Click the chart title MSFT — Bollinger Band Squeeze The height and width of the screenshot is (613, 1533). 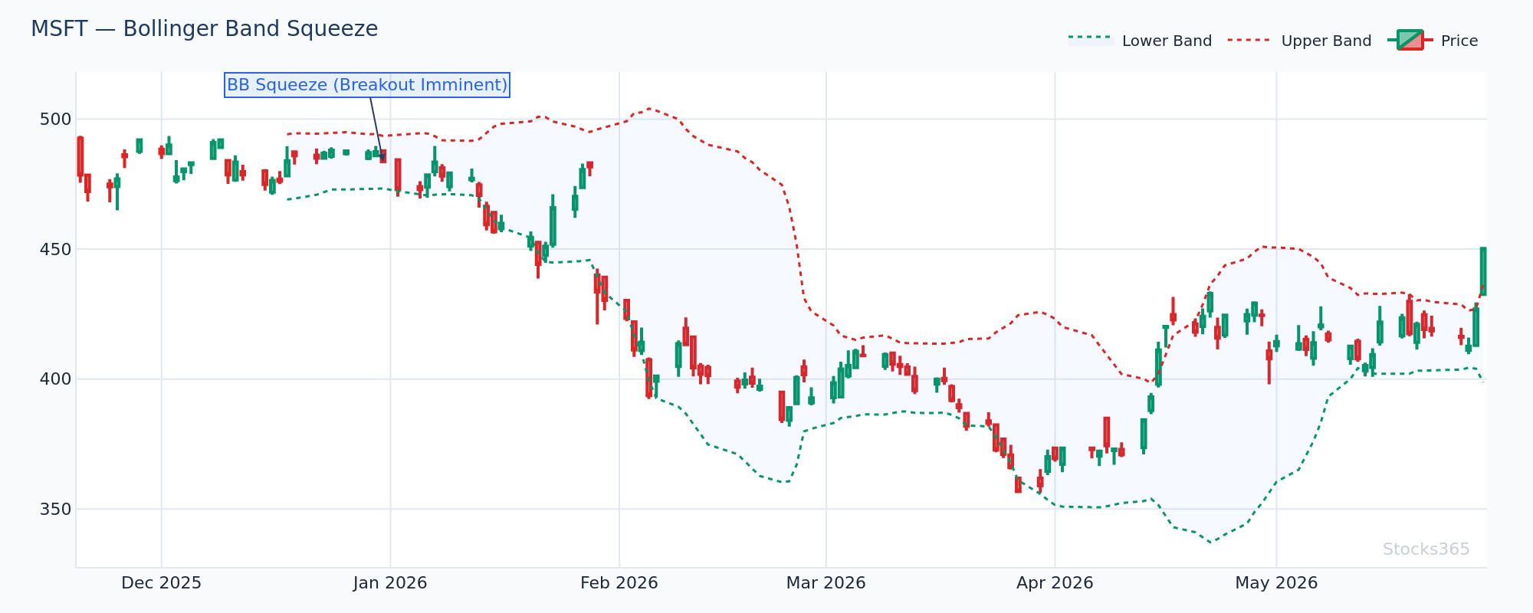coord(205,29)
